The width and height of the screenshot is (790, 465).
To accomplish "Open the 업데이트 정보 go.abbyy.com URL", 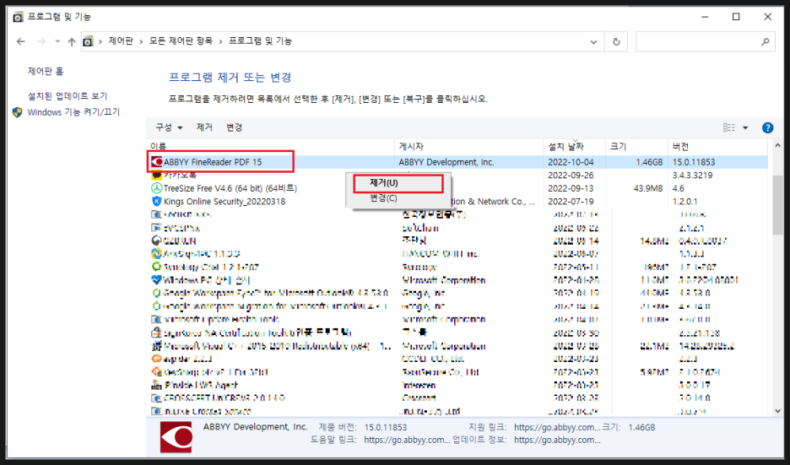I will coord(557,440).
